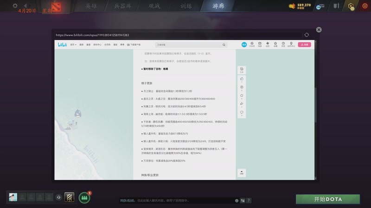The width and height of the screenshot is (371, 208).
Task: Open the Dota settings gear
Action: (x=15, y=6)
